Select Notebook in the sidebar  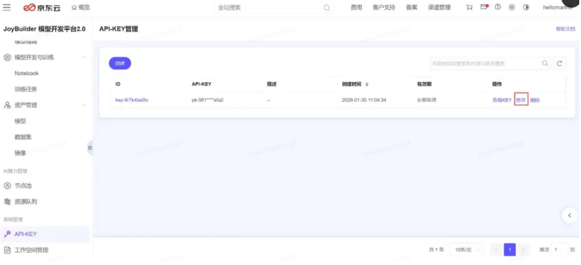(27, 73)
